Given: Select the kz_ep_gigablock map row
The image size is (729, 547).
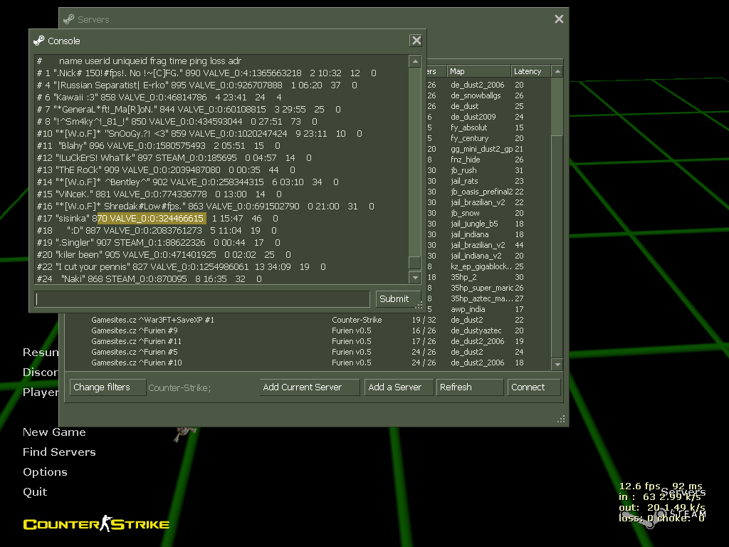Looking at the screenshot, I should tap(488, 267).
